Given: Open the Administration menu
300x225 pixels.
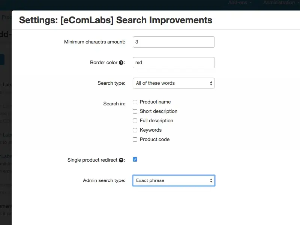Looking at the screenshot, I should coord(280,3).
